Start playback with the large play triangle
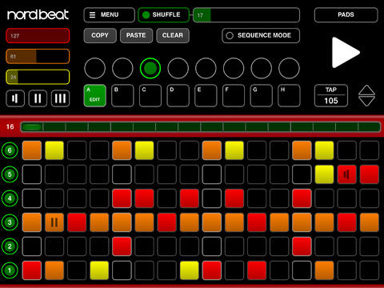 345,52
